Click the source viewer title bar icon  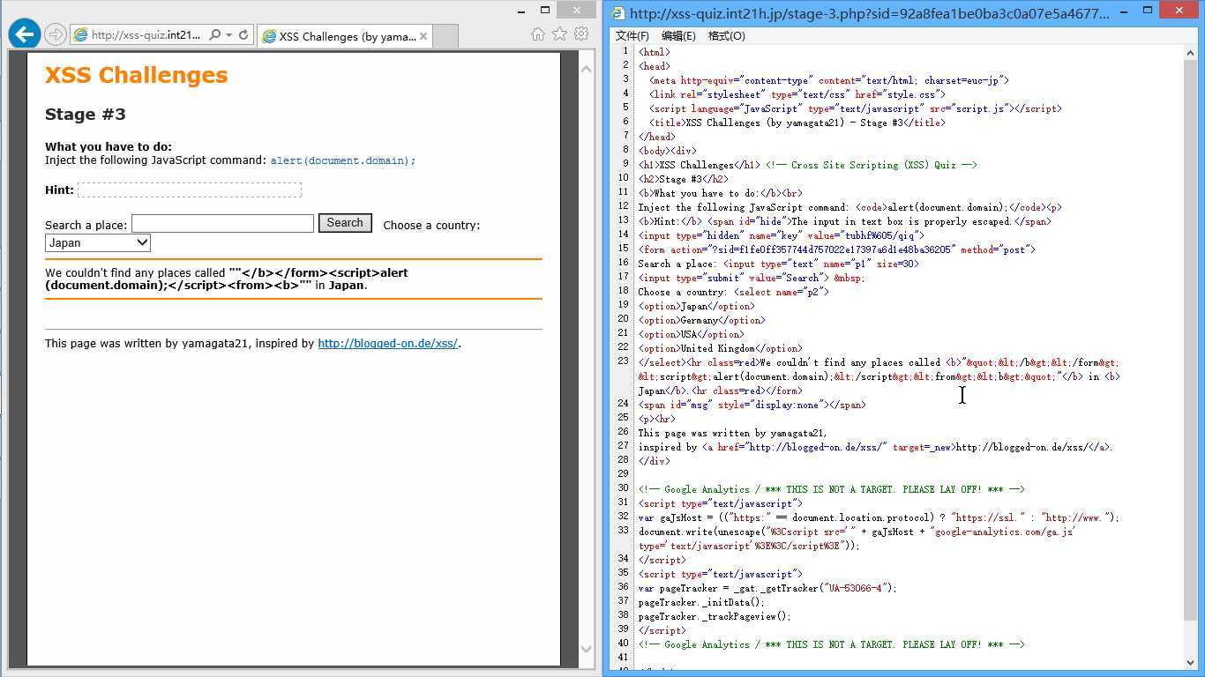[618, 13]
